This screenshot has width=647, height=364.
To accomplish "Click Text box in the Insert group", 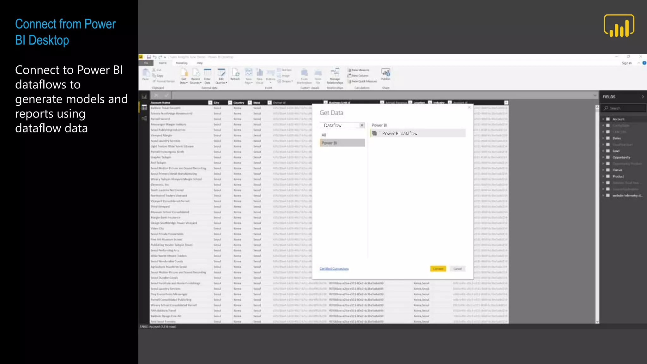I will click(284, 70).
